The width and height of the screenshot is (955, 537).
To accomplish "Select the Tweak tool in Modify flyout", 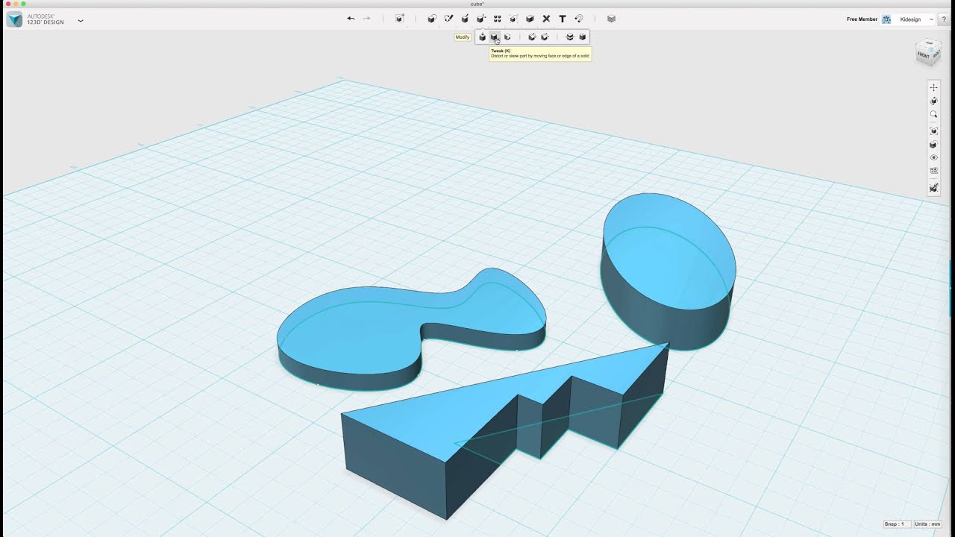I will 494,37.
